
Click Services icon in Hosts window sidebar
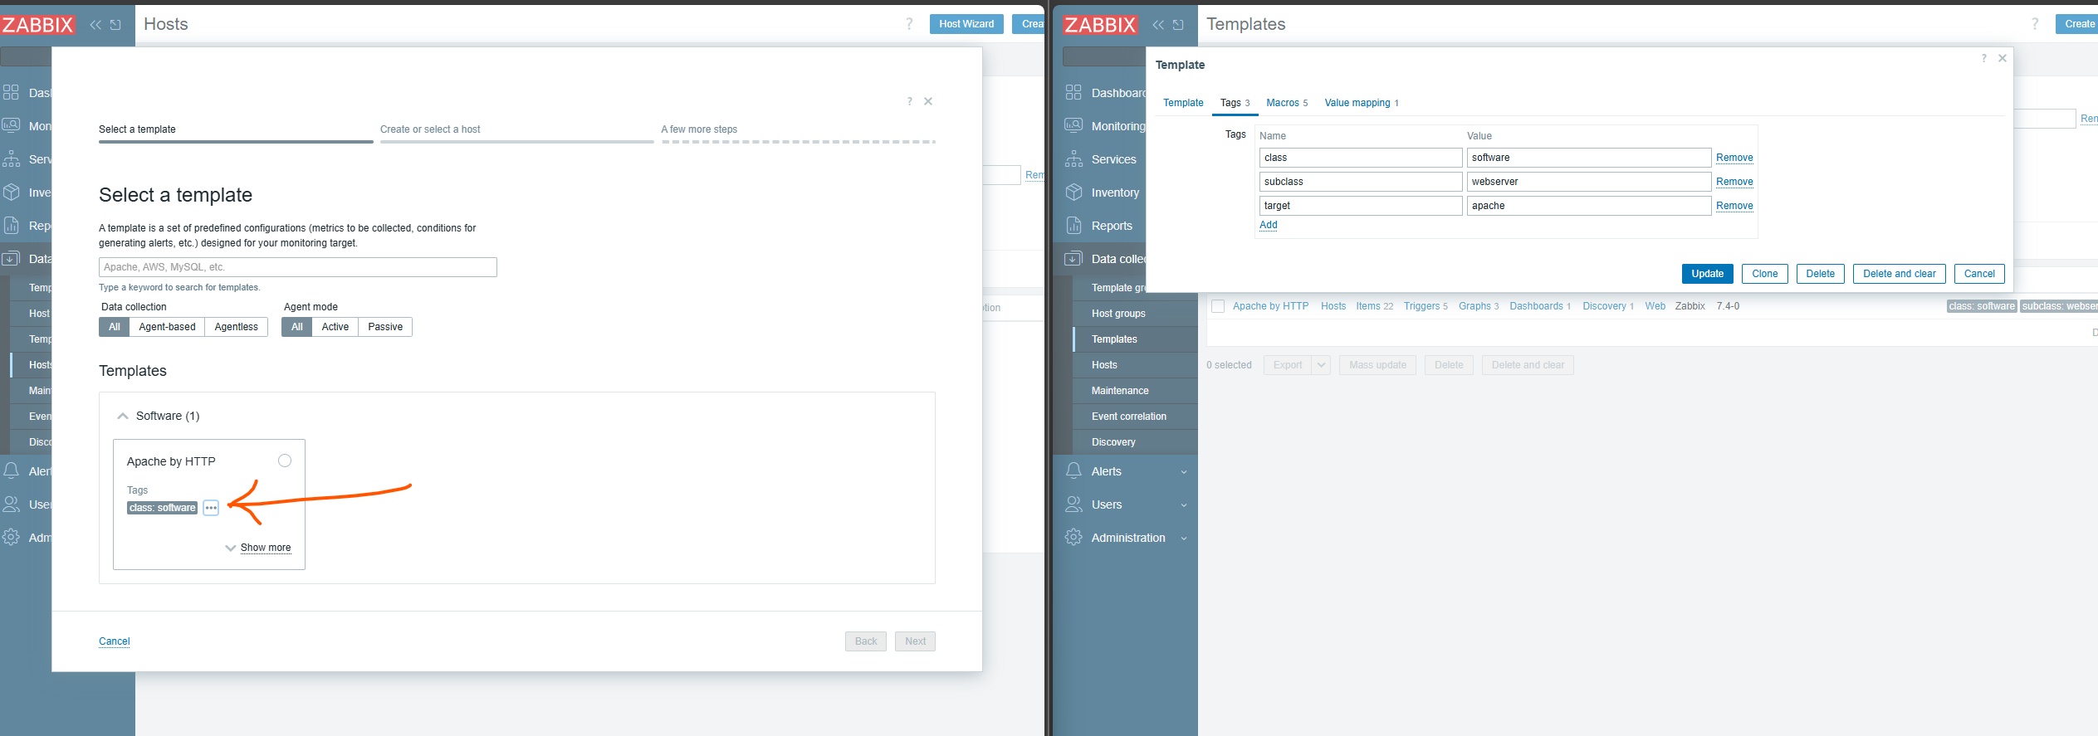pyautogui.click(x=11, y=158)
